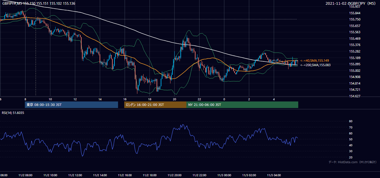
Task: Click the RSI scale value 80
Action: 351,121
